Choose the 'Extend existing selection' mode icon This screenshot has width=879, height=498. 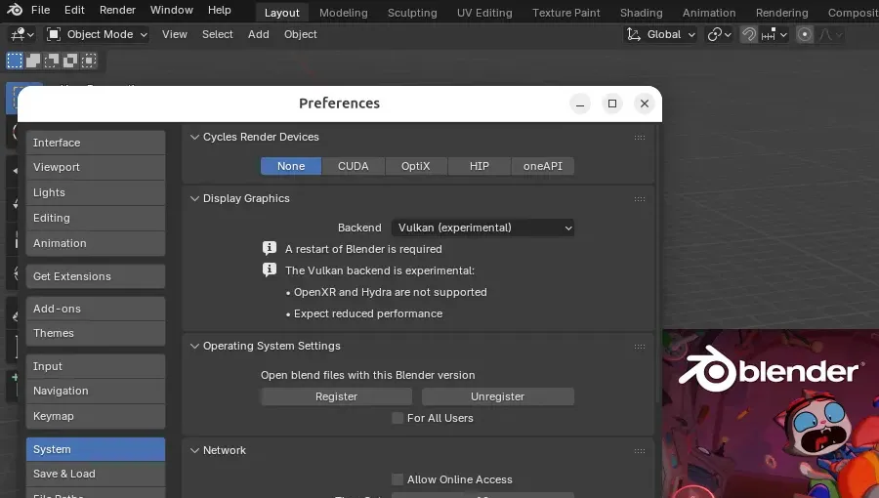coord(33,61)
